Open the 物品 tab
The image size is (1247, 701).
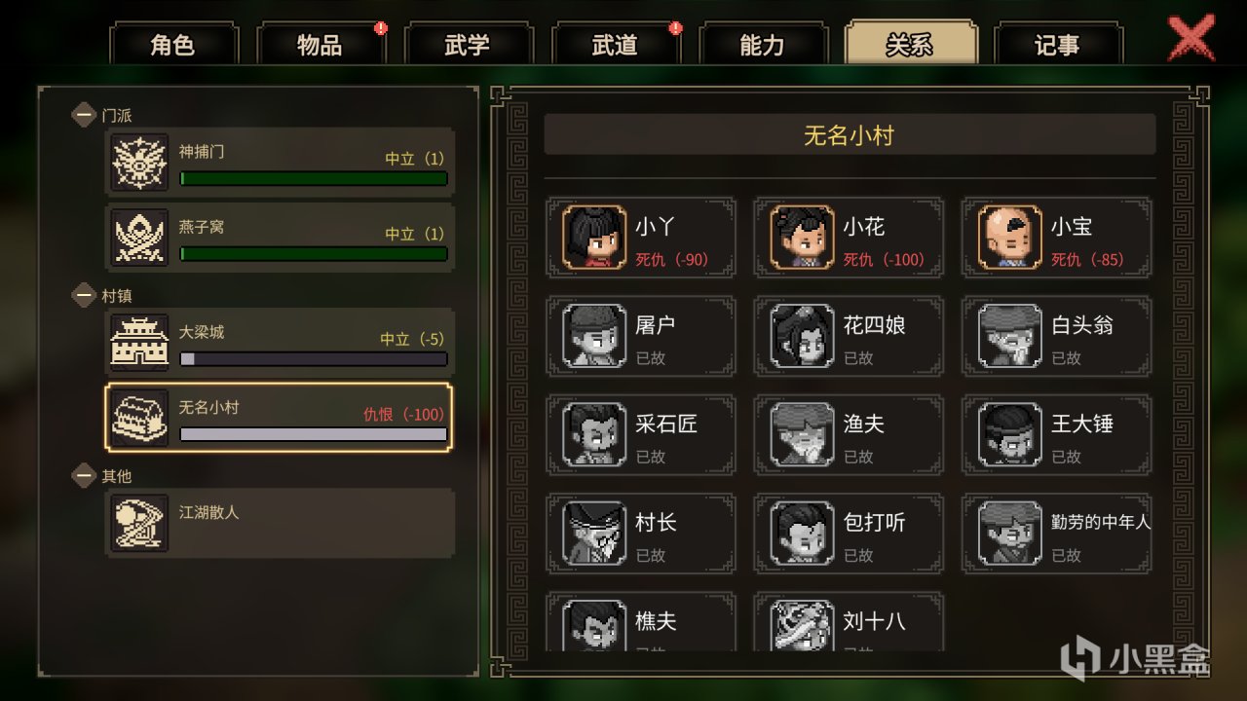[321, 44]
